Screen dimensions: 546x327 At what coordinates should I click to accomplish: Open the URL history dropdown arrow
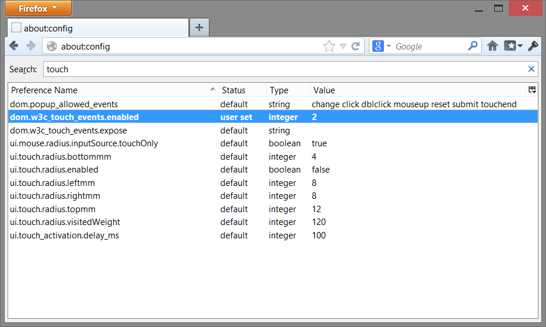343,46
